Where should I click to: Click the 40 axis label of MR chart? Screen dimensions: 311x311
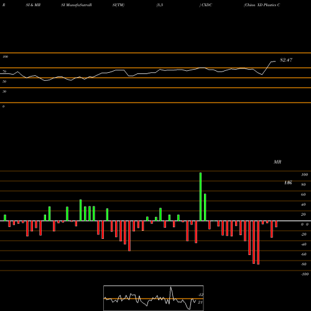(x=304, y=205)
